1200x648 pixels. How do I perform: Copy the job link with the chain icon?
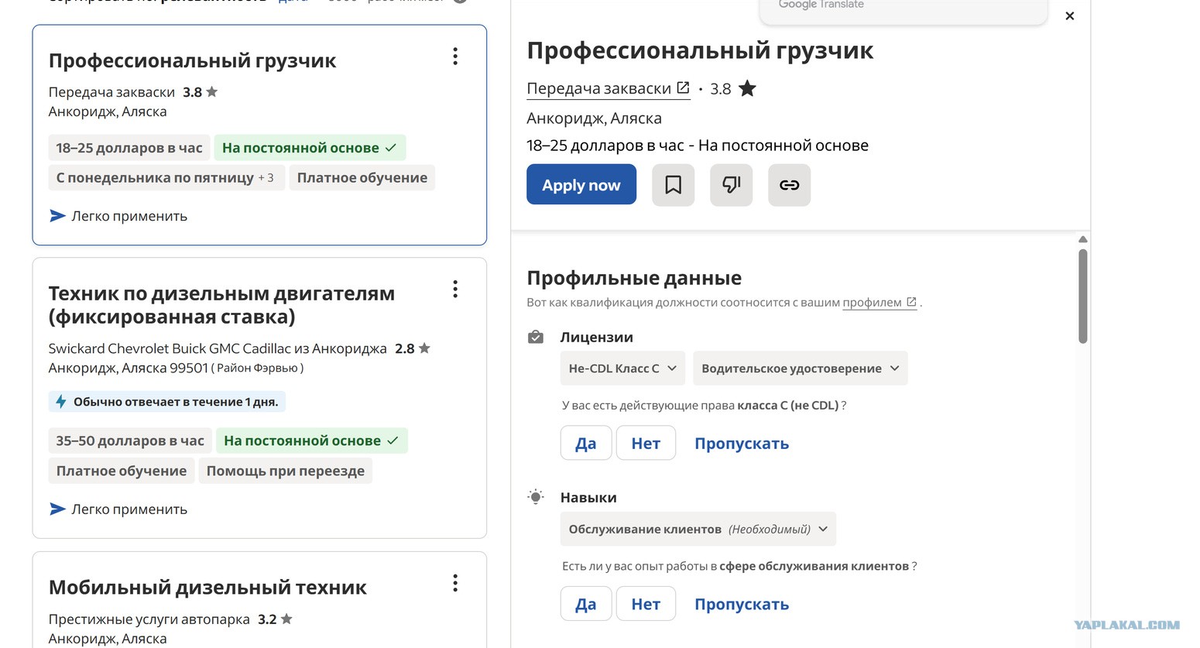coord(789,185)
